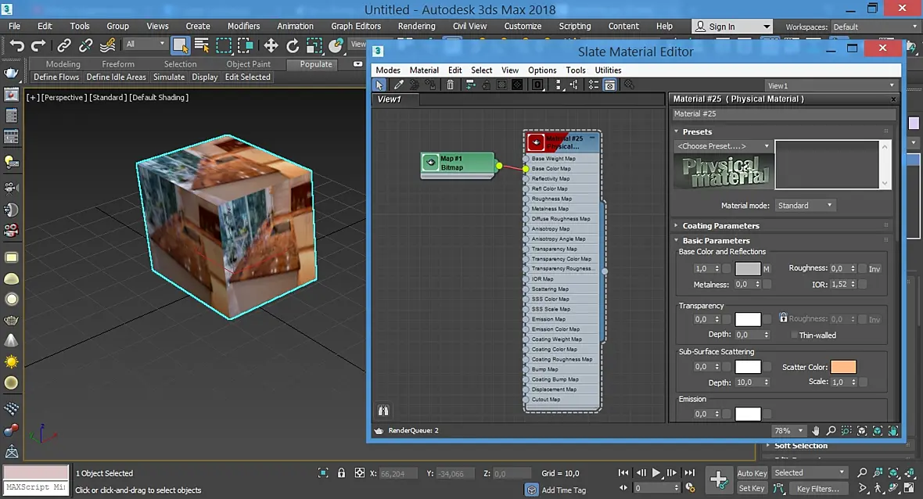Expand the Coating Parameters rollout
923x499 pixels.
720,225
